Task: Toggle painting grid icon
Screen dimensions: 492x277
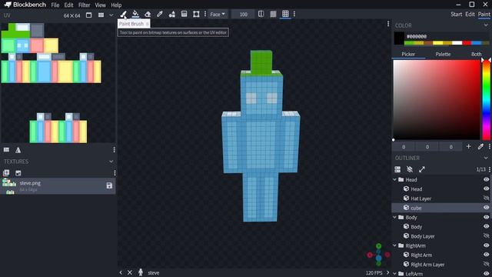Action: [x=285, y=14]
